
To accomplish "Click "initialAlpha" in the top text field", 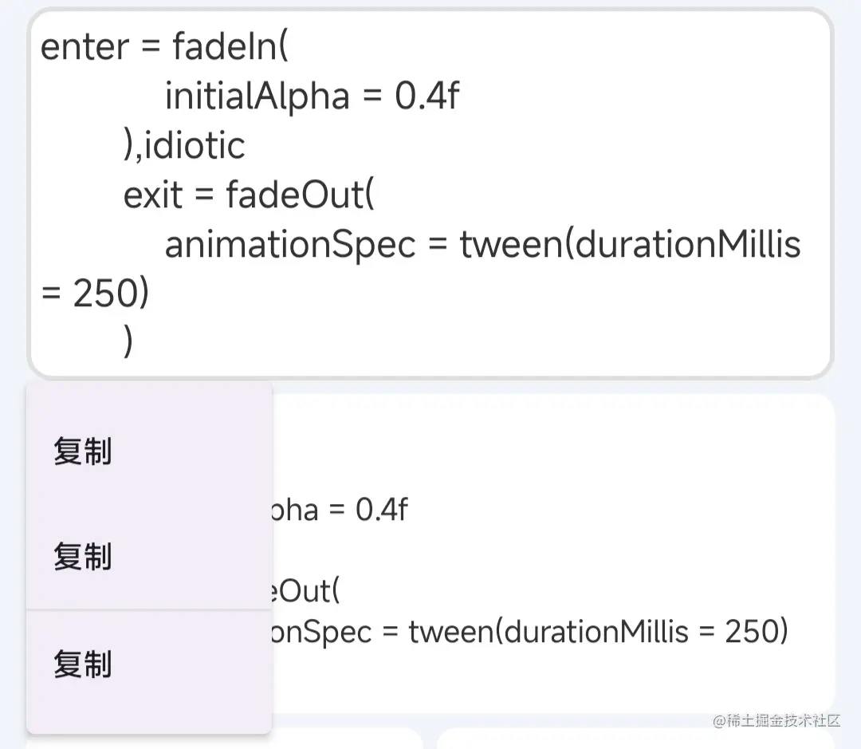I will [x=257, y=97].
